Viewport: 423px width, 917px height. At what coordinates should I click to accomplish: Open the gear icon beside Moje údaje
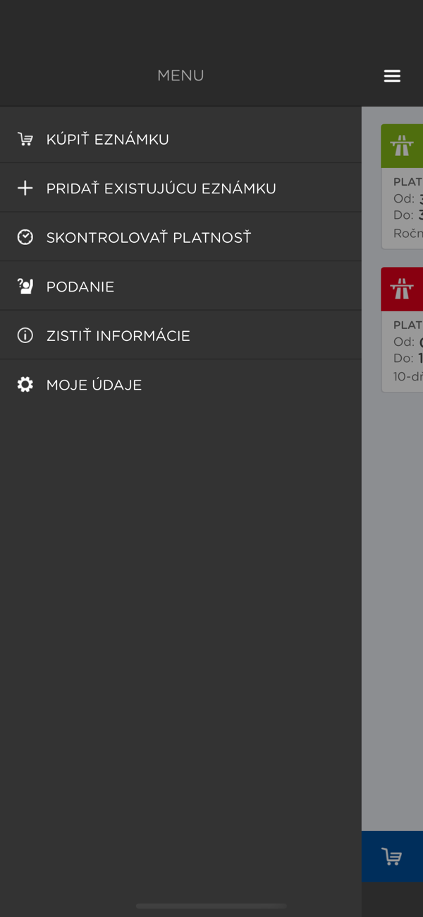coord(25,385)
